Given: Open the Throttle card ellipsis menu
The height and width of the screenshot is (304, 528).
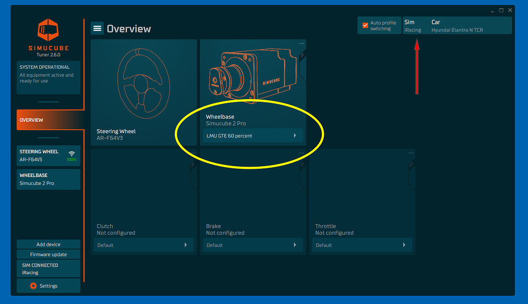Looking at the screenshot, I should (411, 153).
